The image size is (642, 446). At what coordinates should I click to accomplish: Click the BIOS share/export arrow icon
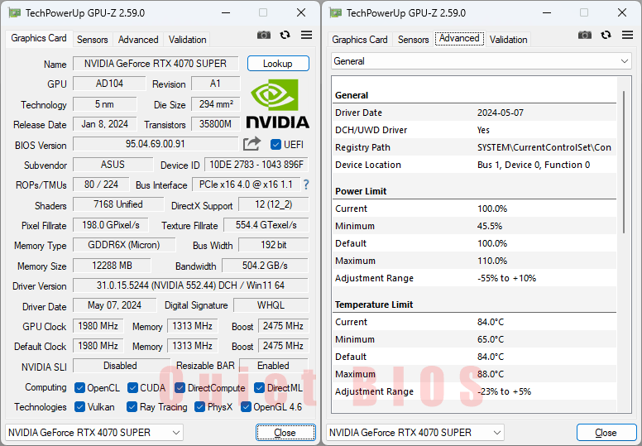click(252, 144)
